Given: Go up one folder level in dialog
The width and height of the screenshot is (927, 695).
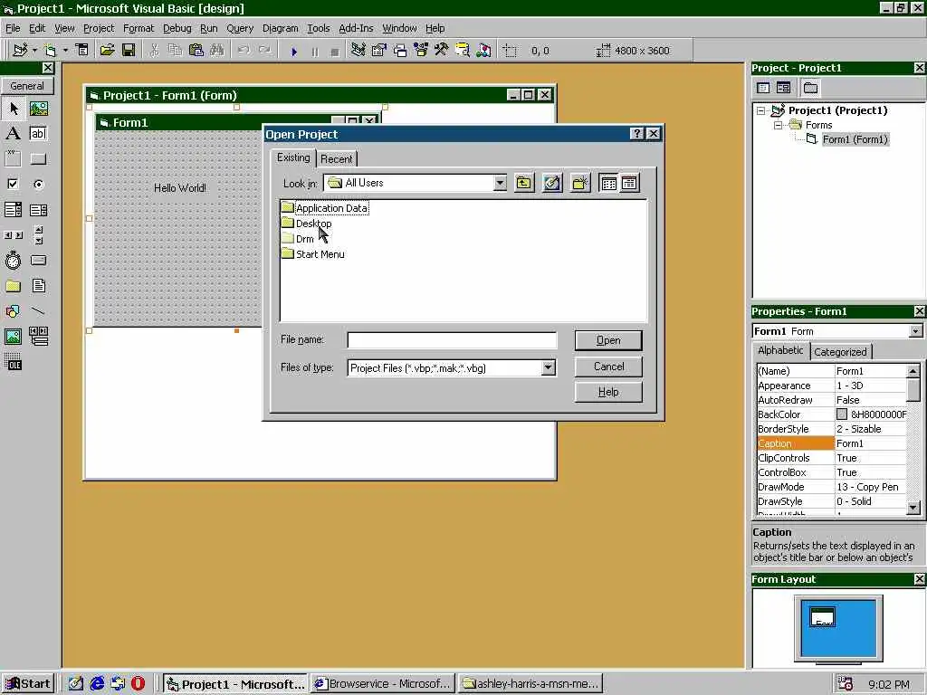Looking at the screenshot, I should 523,183.
